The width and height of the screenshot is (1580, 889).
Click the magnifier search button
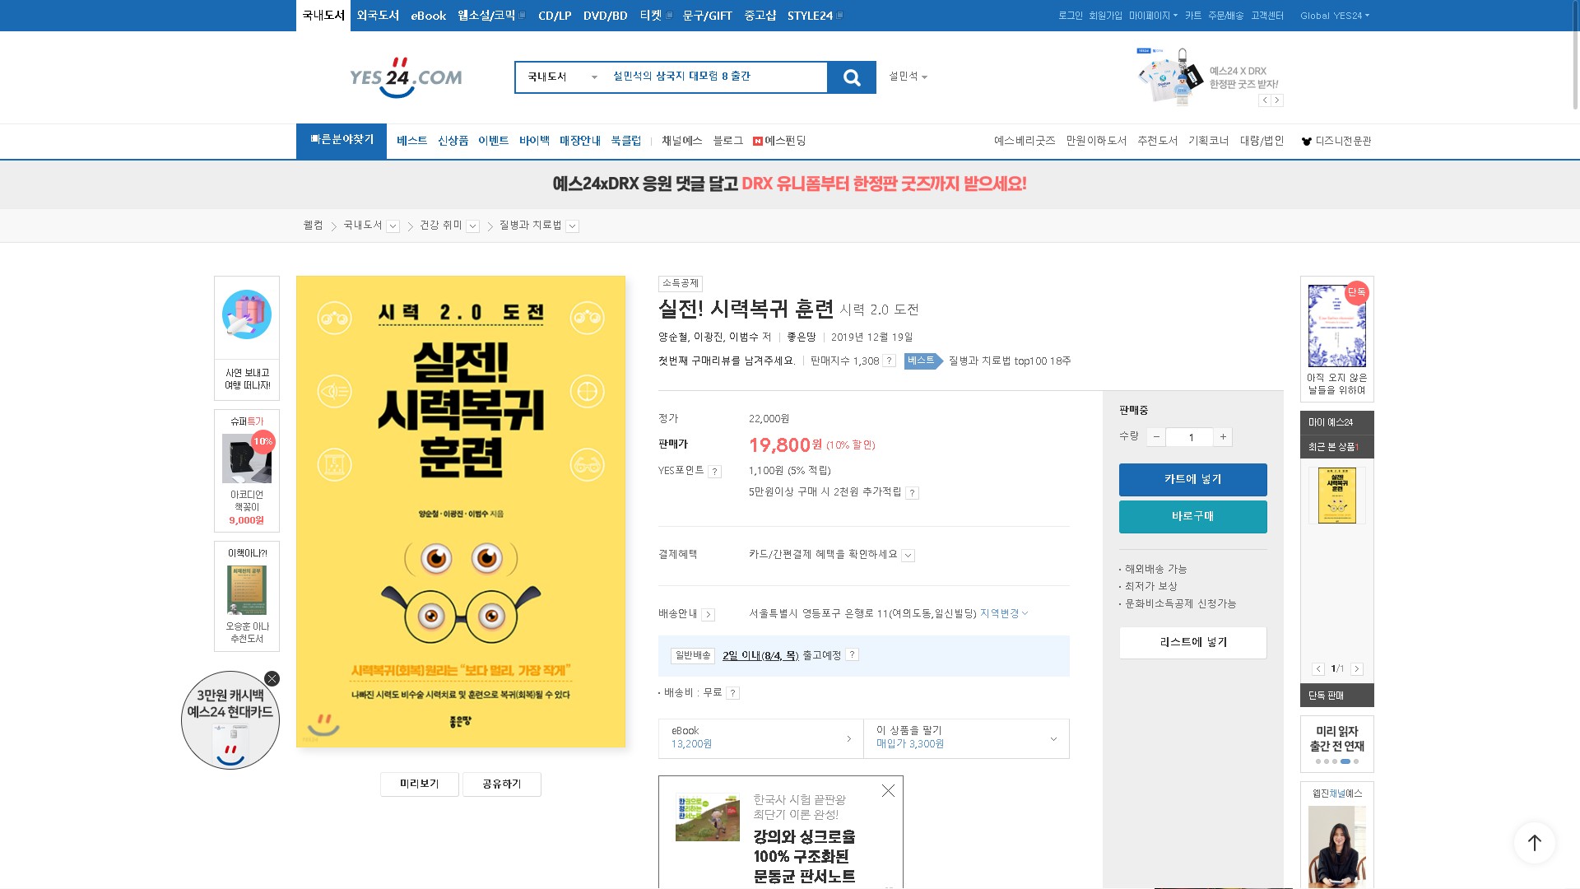pos(852,77)
